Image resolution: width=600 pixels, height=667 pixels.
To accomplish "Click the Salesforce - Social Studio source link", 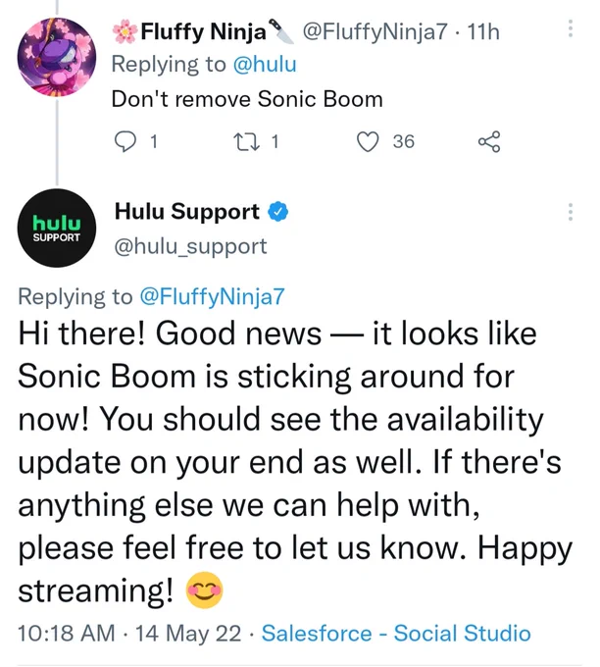I will [x=396, y=633].
